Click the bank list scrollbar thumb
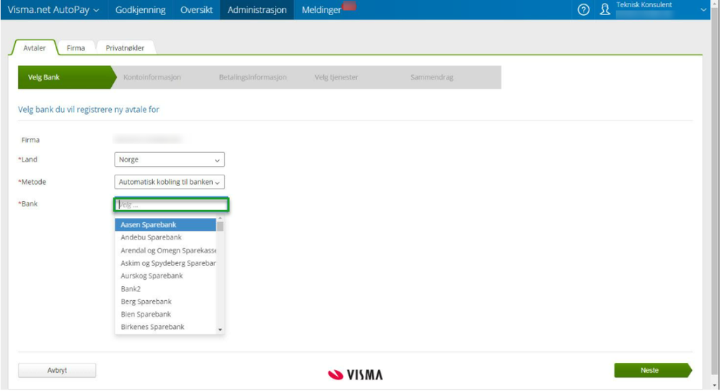Viewport: 720px width, 391px height. [x=220, y=226]
